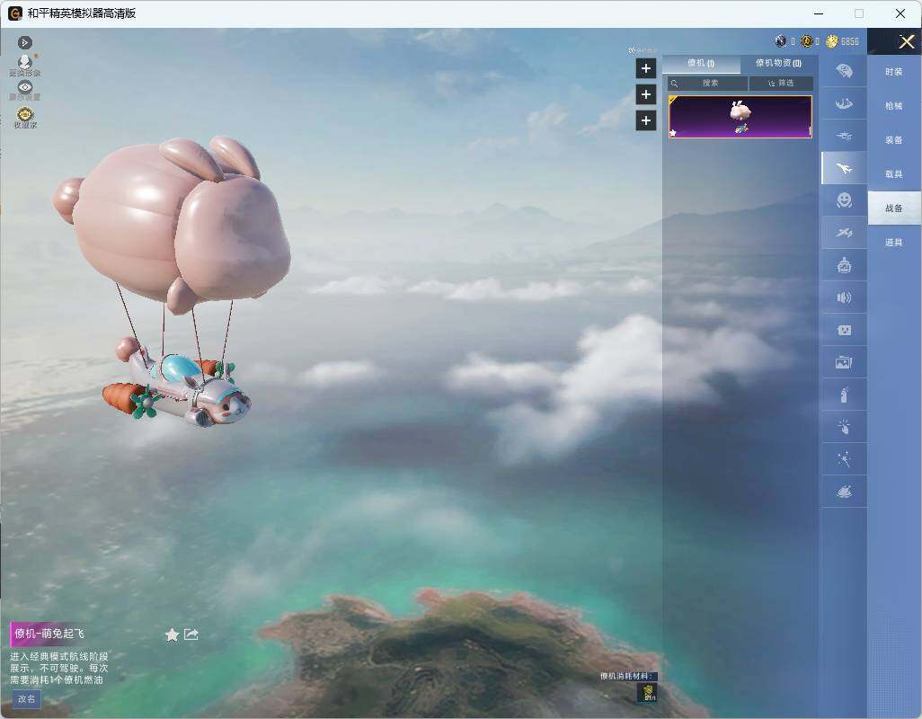Image resolution: width=922 pixels, height=719 pixels.
Task: Select the speaker voice pack subcategory icon
Action: tap(844, 297)
